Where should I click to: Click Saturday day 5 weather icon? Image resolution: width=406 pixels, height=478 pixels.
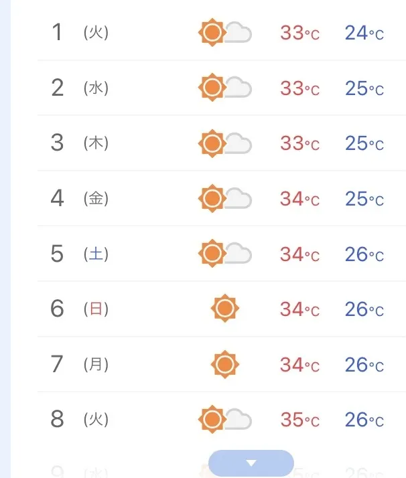pos(225,254)
